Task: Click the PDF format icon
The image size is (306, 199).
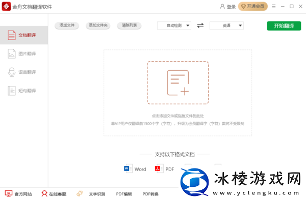Action: [159, 168]
